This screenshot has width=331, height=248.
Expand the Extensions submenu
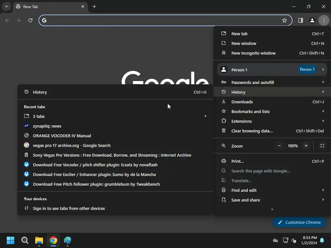tap(272, 121)
